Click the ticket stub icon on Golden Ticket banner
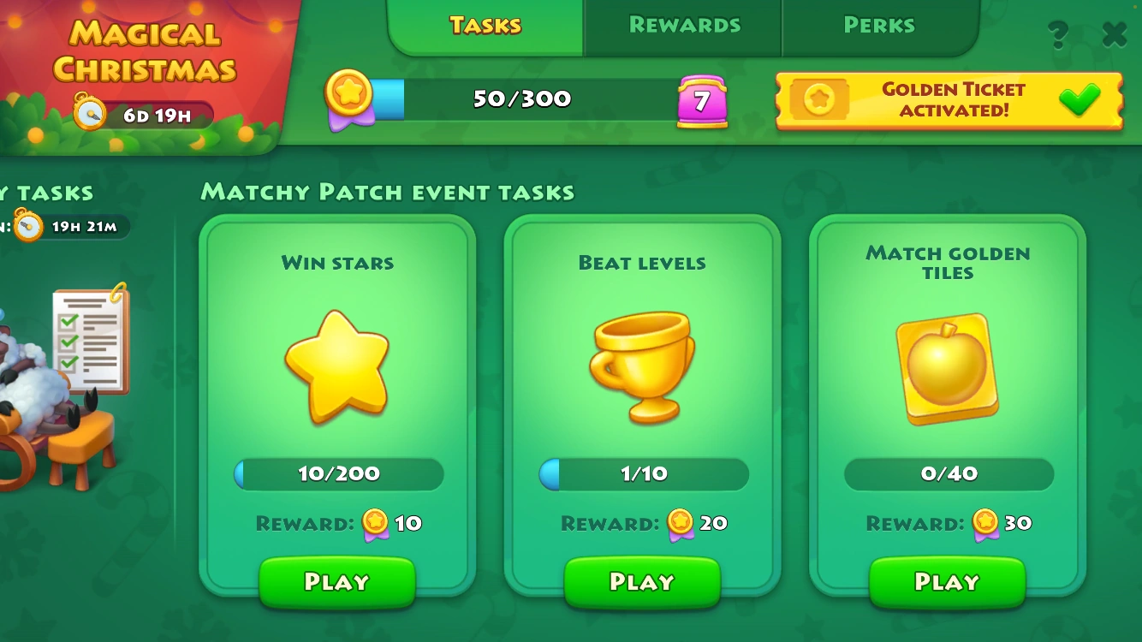This screenshot has height=642, width=1142. 819,101
